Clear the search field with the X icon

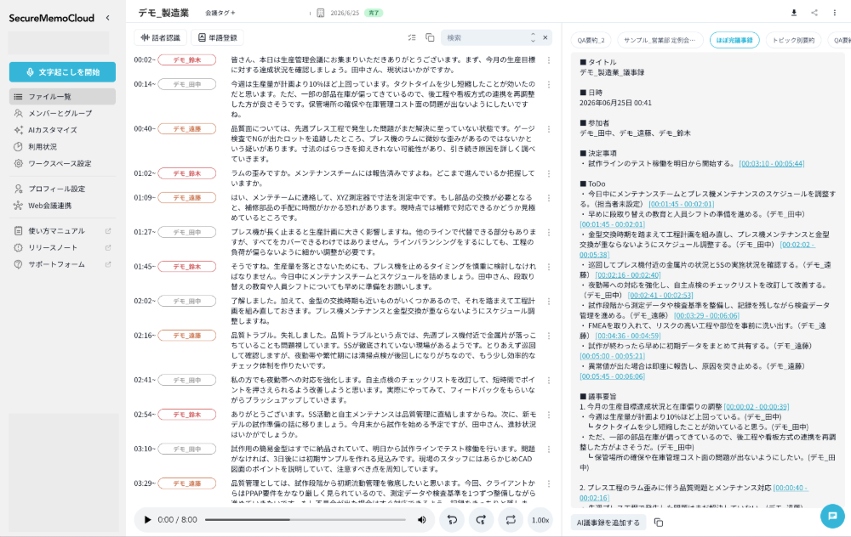point(545,37)
